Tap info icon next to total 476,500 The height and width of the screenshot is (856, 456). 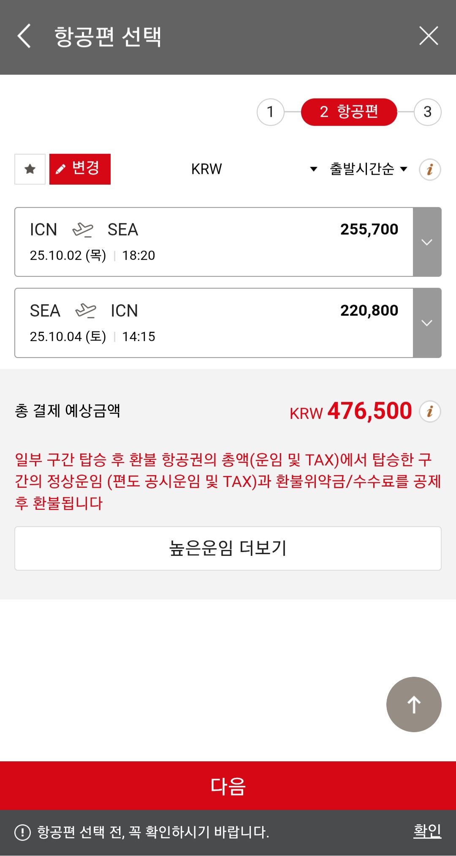[430, 411]
